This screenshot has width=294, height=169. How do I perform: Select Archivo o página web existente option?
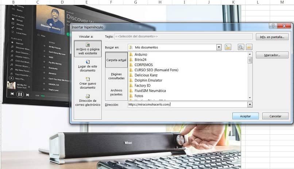(x=88, y=49)
